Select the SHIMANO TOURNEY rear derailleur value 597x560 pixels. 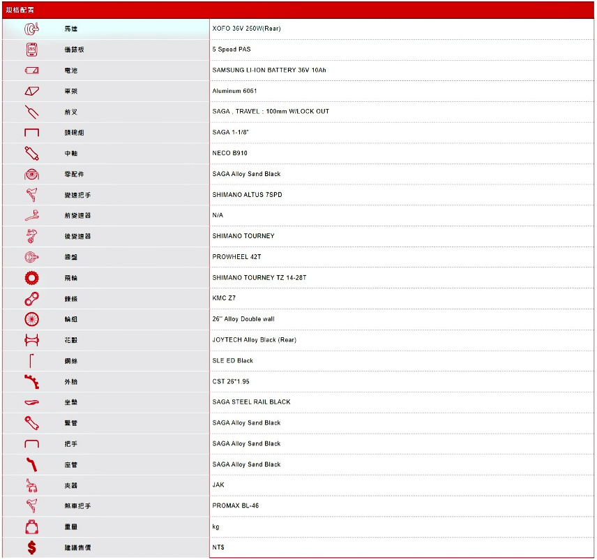pyautogui.click(x=243, y=236)
